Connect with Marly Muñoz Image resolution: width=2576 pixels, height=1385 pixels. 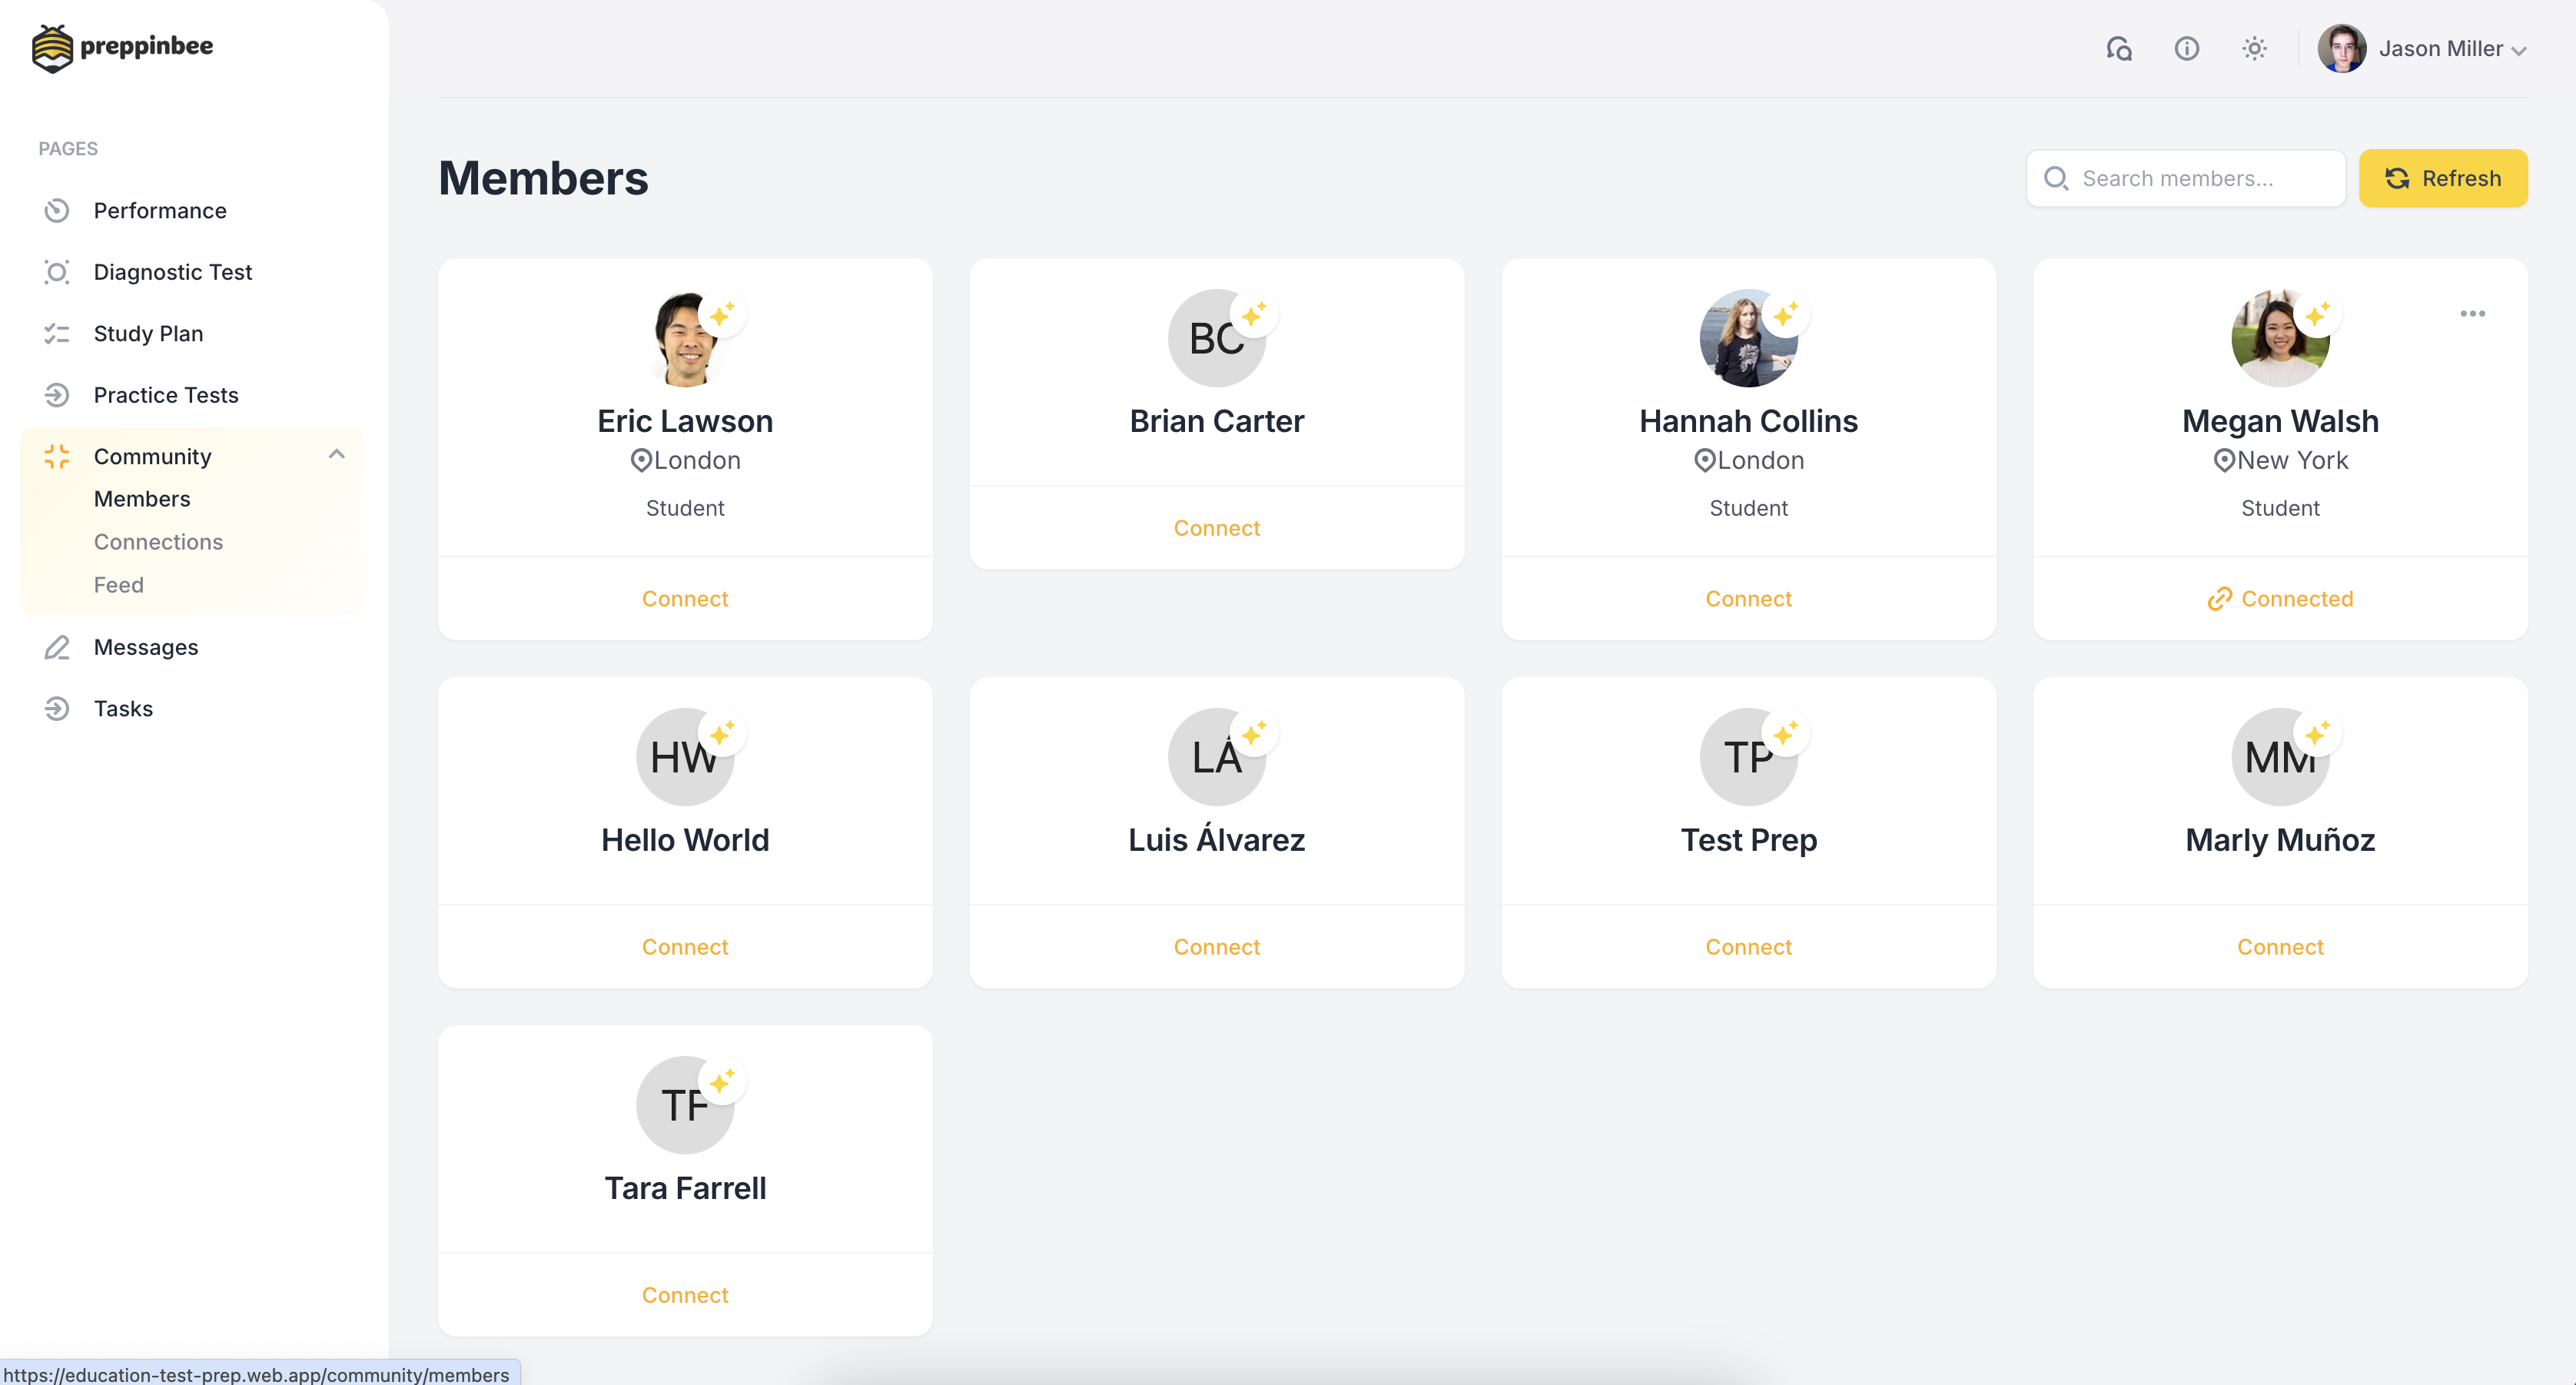tap(2280, 946)
